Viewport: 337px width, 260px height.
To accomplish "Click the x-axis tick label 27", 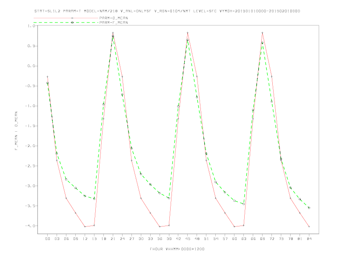I will click(131, 239).
